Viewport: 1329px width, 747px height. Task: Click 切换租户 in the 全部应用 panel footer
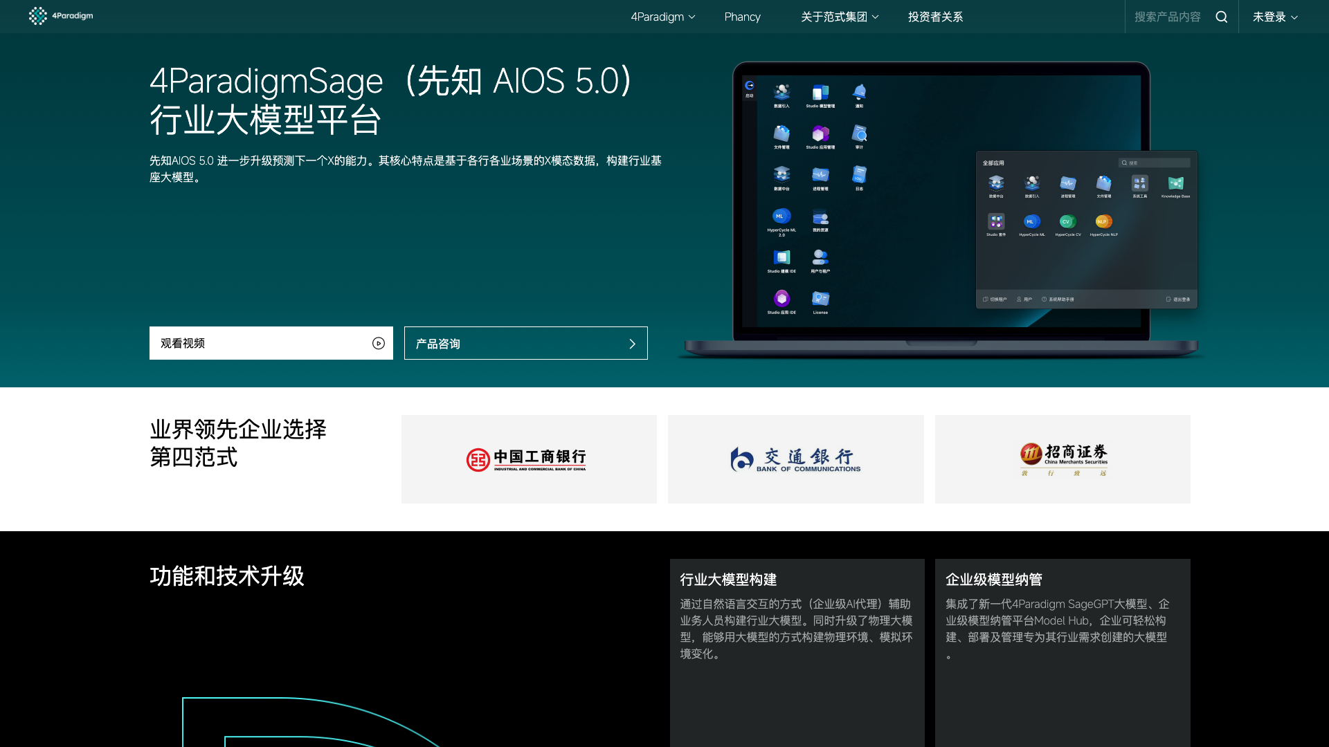[995, 299]
